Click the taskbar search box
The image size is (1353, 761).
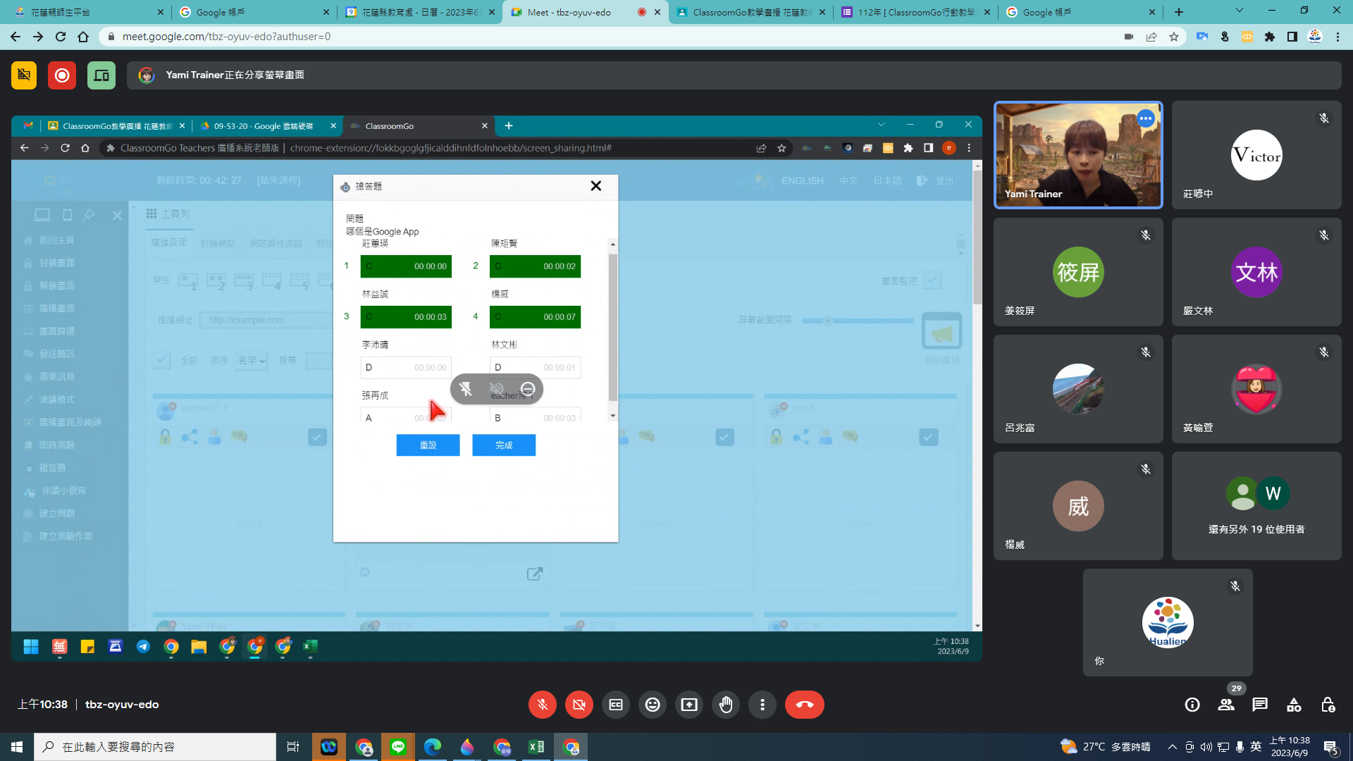tap(155, 747)
